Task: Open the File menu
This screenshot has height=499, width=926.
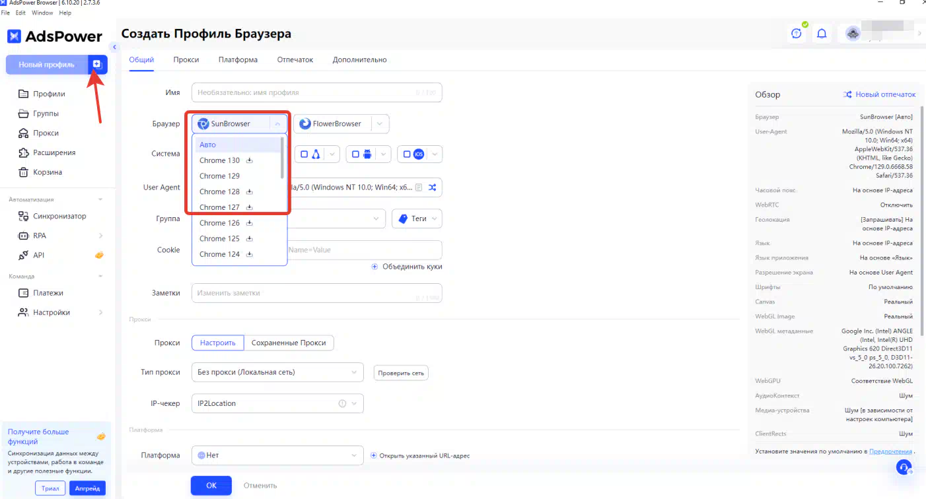Action: pyautogui.click(x=5, y=13)
